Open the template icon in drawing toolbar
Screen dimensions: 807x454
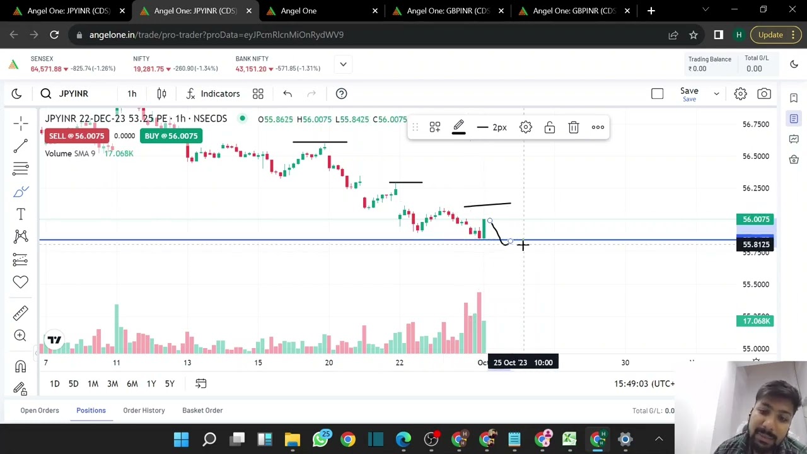click(435, 127)
